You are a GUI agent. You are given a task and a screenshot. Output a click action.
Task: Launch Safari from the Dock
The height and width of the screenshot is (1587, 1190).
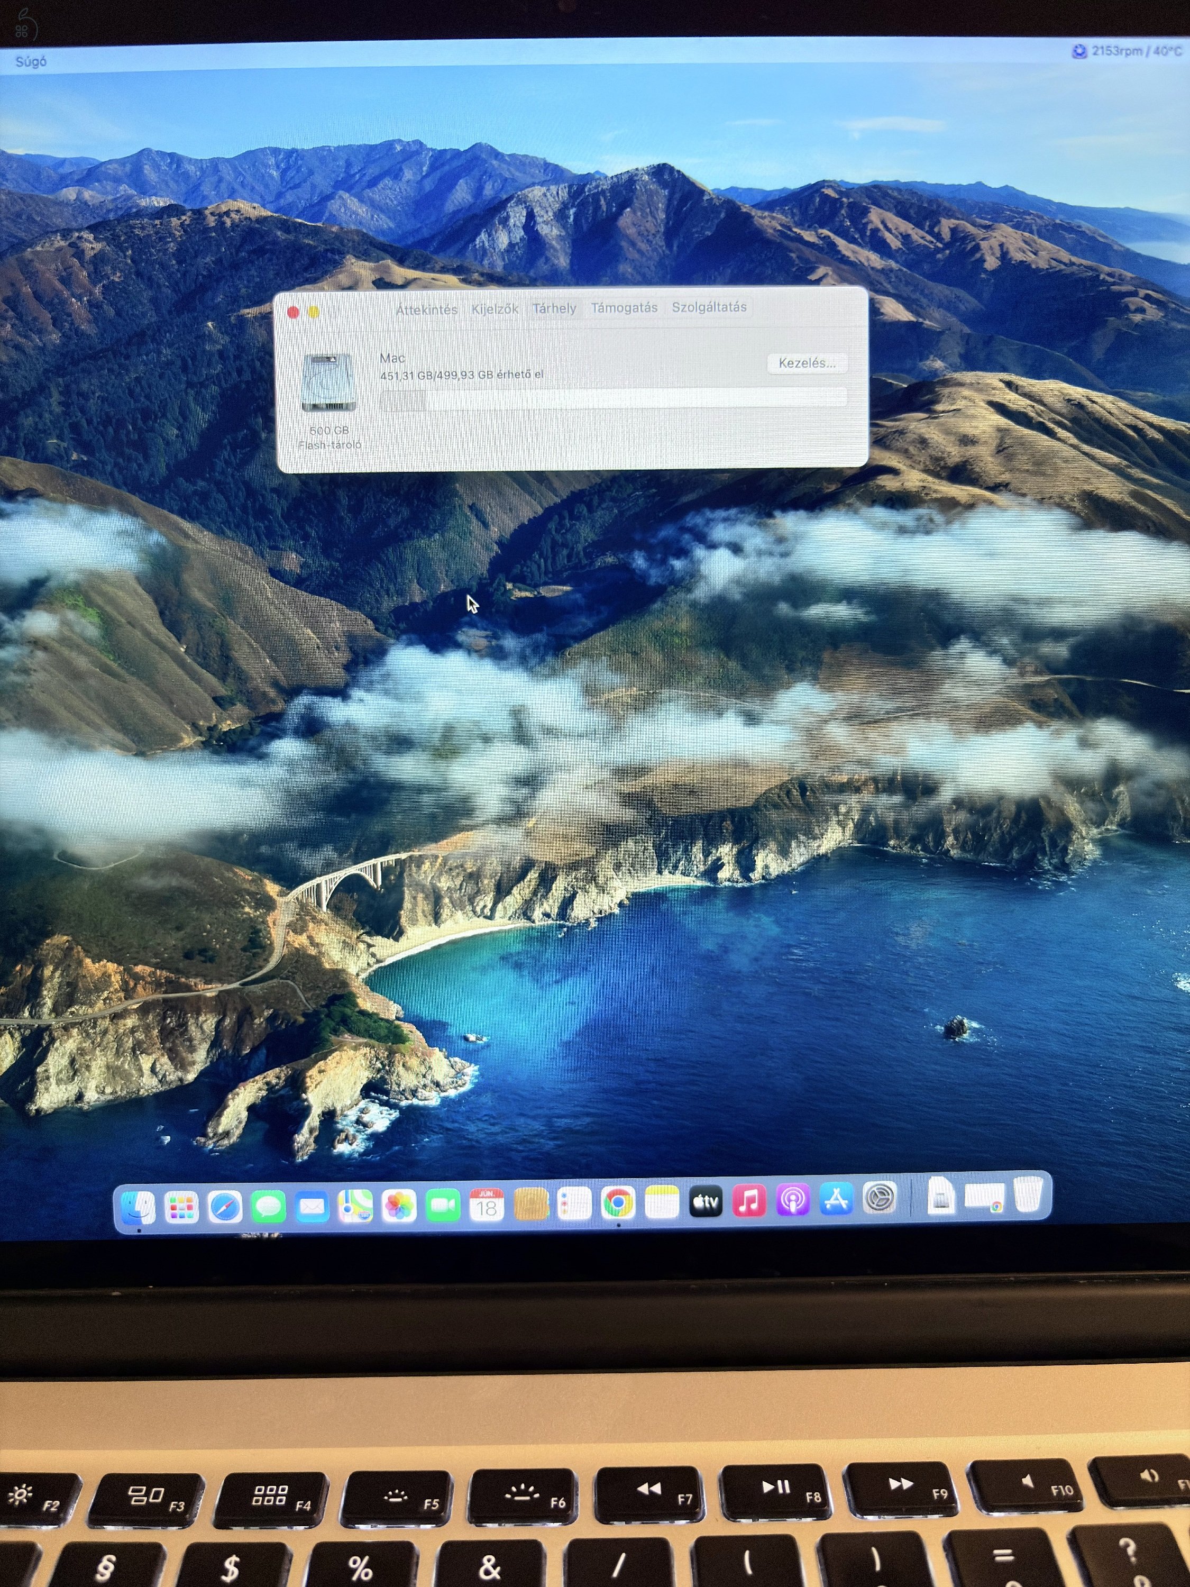225,1208
